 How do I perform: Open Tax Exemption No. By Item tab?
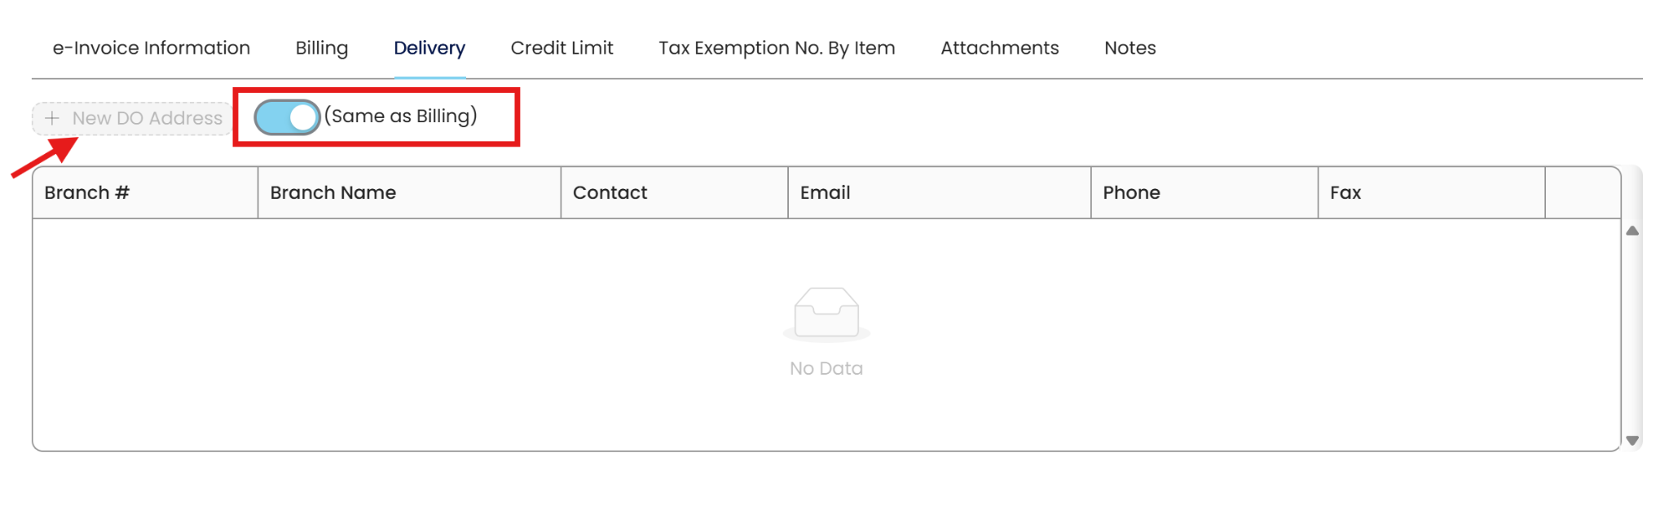tap(777, 48)
